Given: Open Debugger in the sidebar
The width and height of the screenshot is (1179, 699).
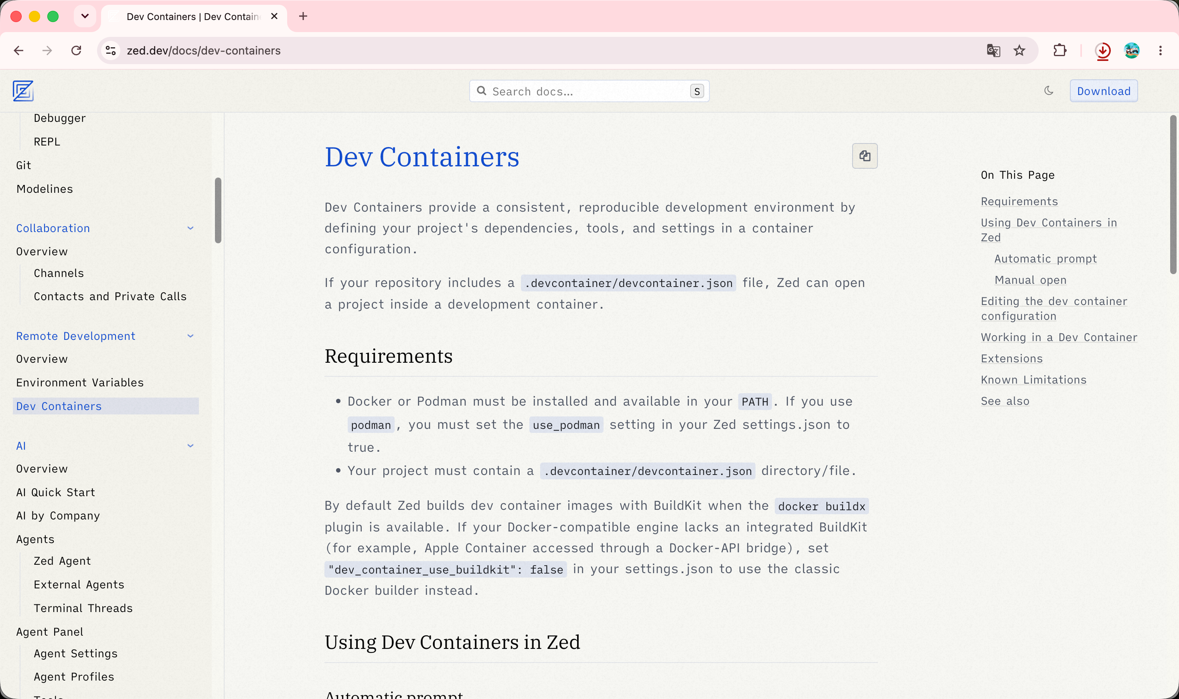Looking at the screenshot, I should tap(60, 118).
